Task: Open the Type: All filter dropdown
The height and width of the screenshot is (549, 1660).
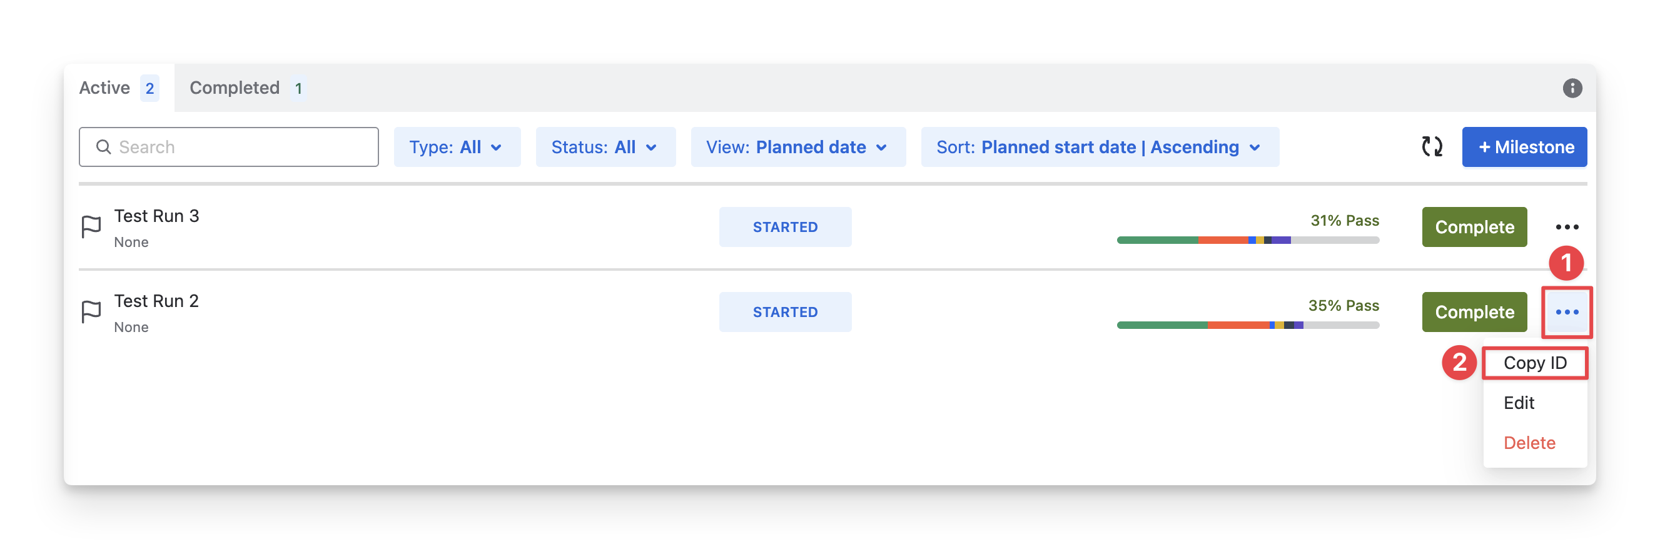Action: pyautogui.click(x=456, y=147)
